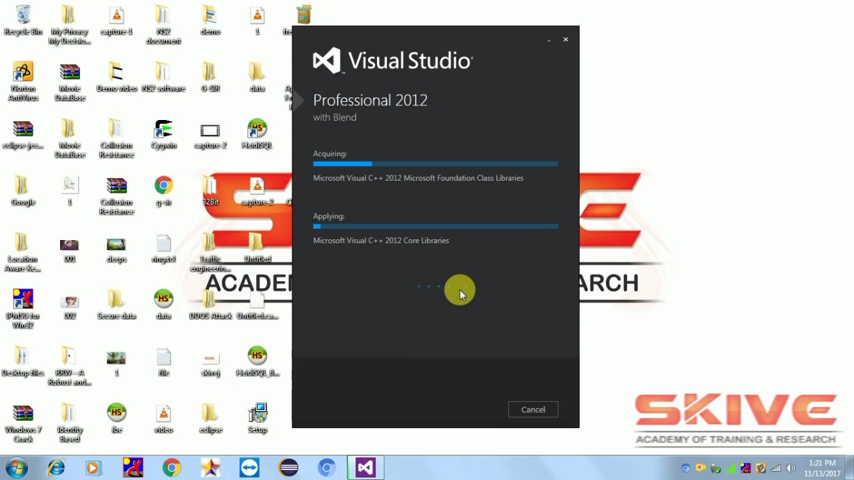
Task: Select the video VLC file icon
Action: pos(163,419)
